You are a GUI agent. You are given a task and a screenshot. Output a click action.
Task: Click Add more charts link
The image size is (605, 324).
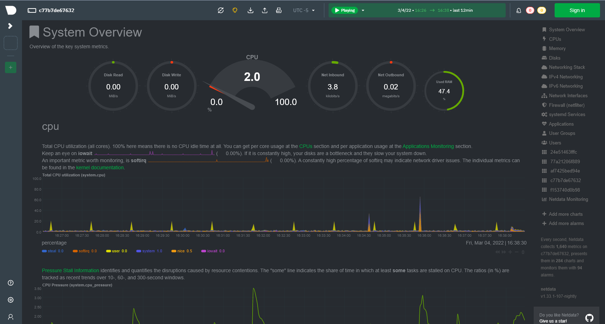pos(562,214)
